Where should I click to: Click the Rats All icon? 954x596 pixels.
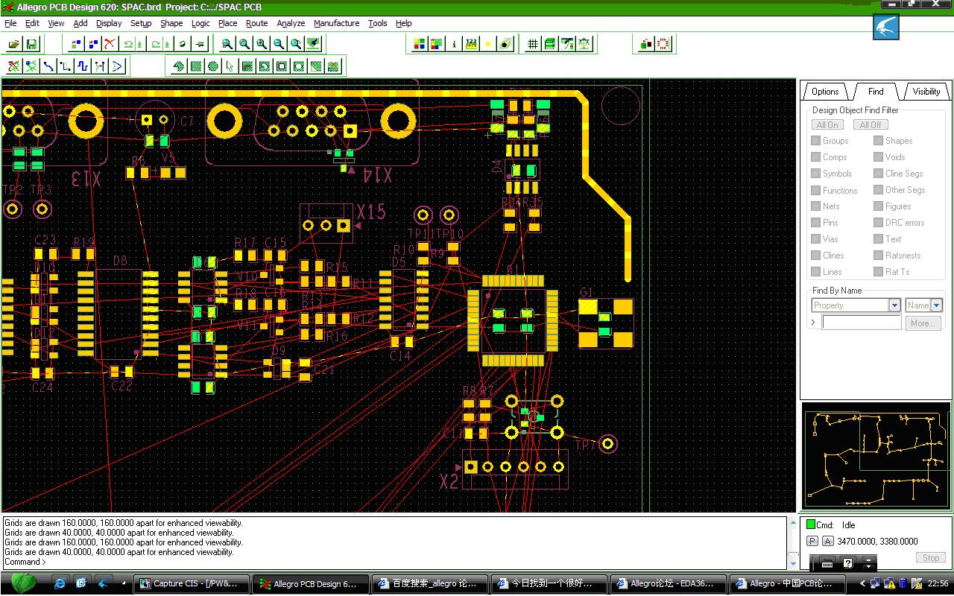pyautogui.click(x=31, y=66)
